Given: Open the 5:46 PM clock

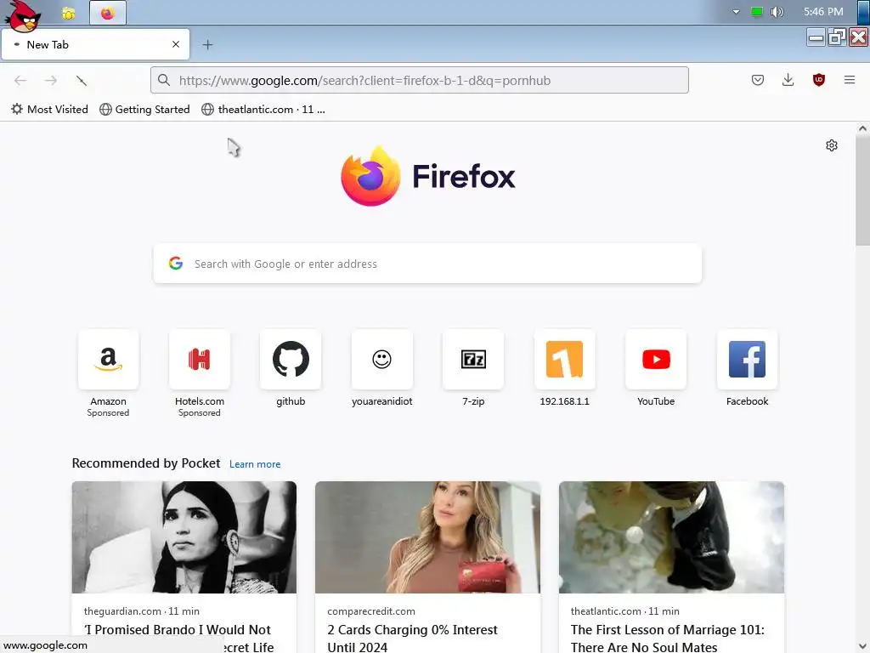Looking at the screenshot, I should 822,12.
